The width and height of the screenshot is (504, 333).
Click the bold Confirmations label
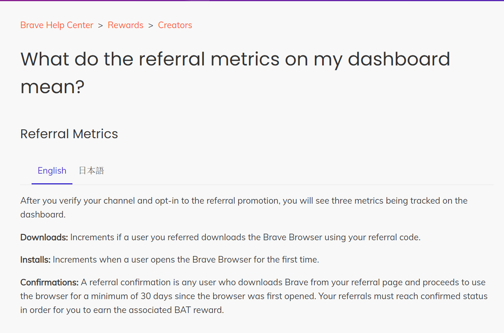(50, 282)
